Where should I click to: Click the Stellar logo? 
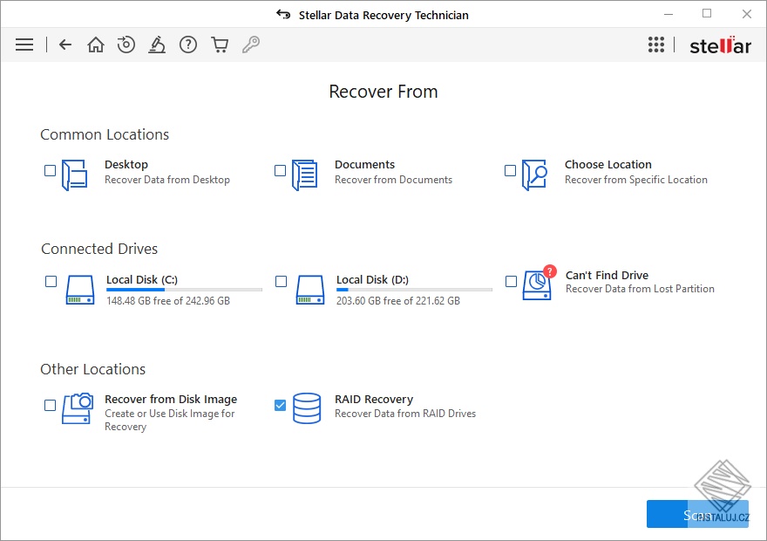click(720, 45)
